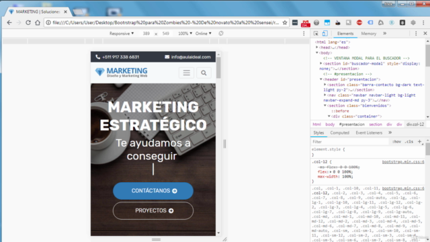Toggle the :hov element state panel
Viewport: 430px width, 242px height.
pyautogui.click(x=397, y=142)
